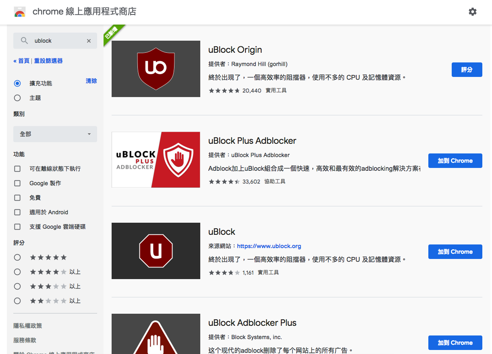The height and width of the screenshot is (354, 492).
Task: Focus the ublock search field
Action: click(56, 41)
